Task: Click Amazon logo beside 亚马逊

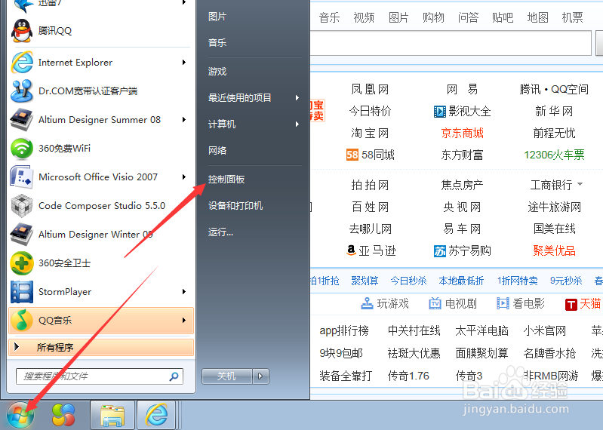Action: 351,250
